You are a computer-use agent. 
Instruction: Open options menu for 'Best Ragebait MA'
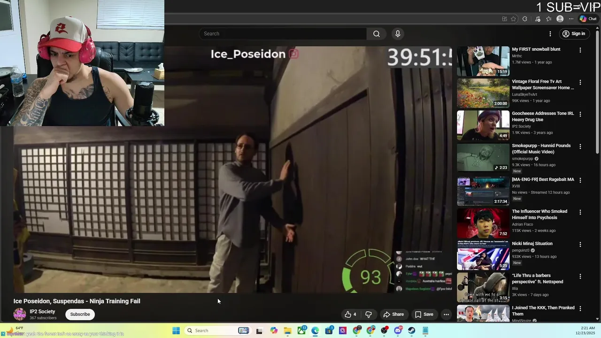click(580, 180)
